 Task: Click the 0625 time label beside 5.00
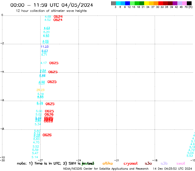49,111
